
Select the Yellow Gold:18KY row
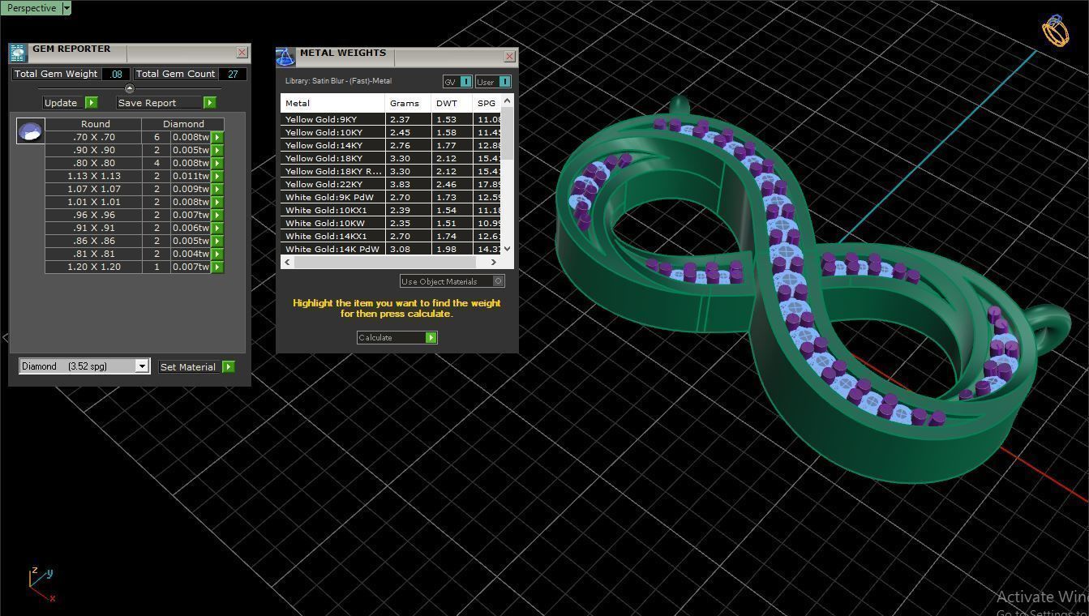point(392,158)
